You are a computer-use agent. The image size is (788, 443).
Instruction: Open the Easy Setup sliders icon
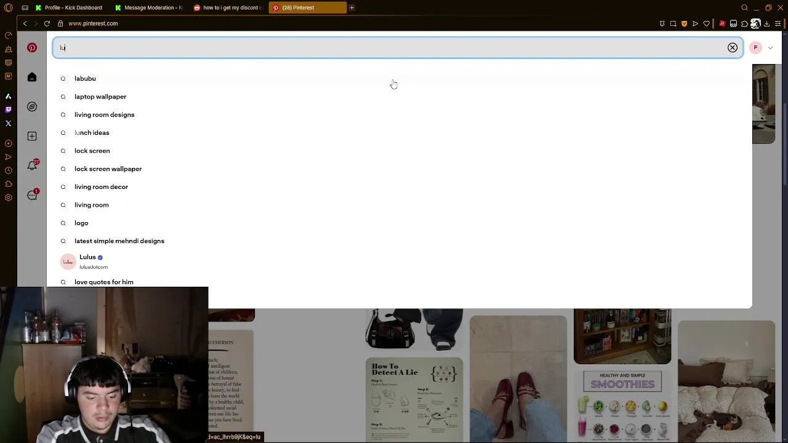pyautogui.click(x=778, y=23)
